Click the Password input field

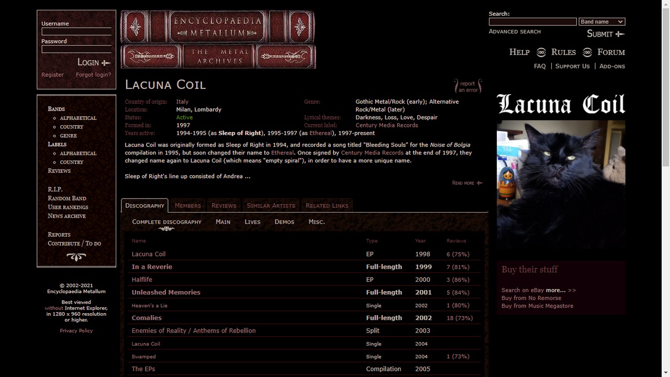coord(76,49)
